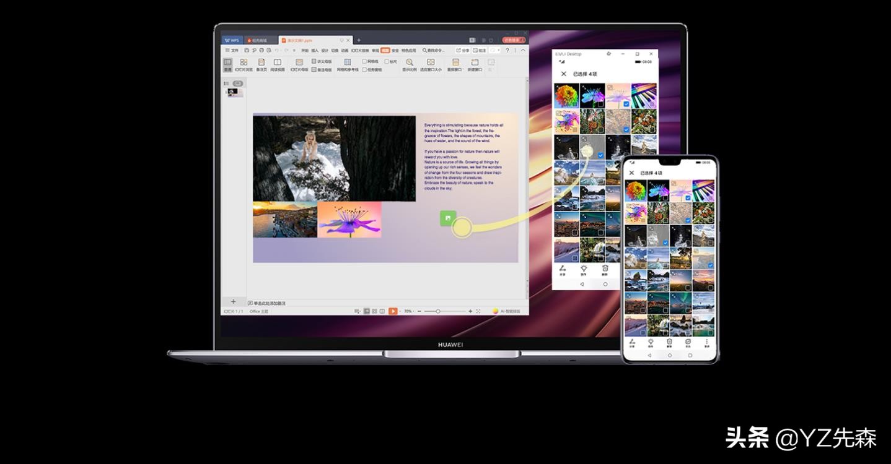
Task: Click the 分享 share button in WPS
Action: 463,50
